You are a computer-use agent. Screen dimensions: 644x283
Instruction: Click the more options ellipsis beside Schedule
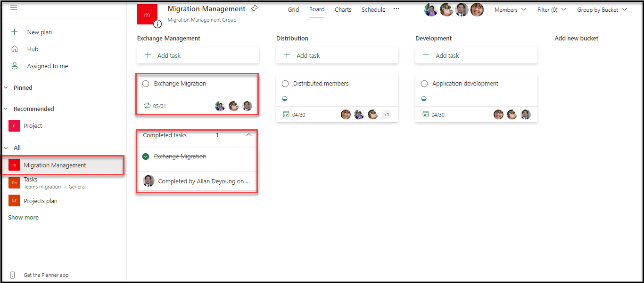396,9
